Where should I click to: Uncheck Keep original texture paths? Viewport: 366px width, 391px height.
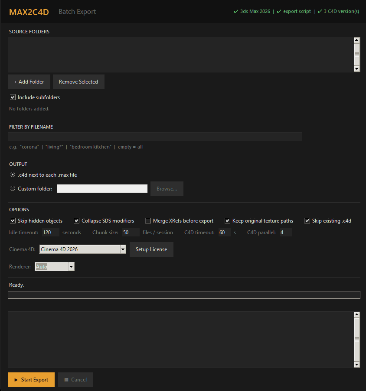click(x=228, y=220)
